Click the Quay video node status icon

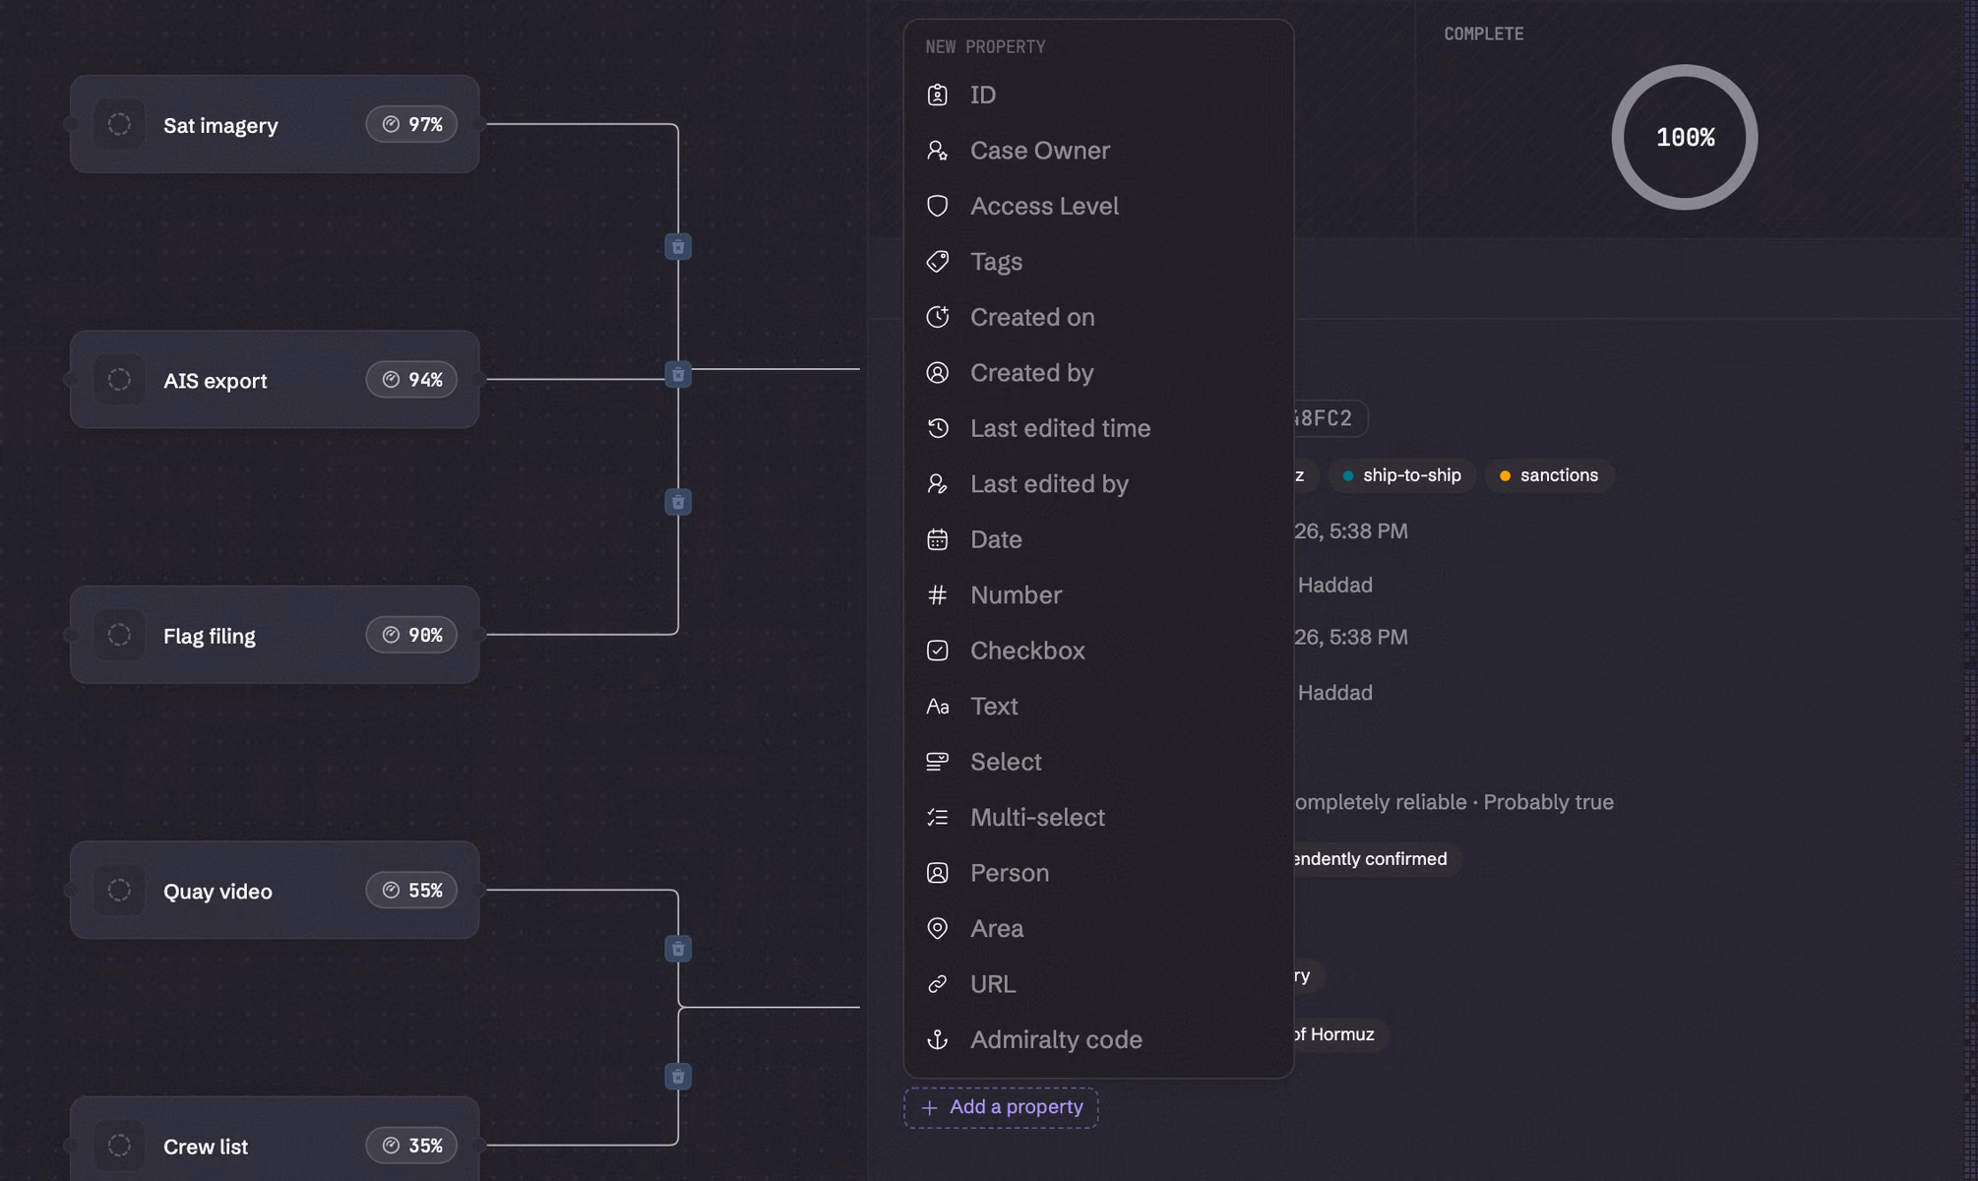pyautogui.click(x=119, y=891)
